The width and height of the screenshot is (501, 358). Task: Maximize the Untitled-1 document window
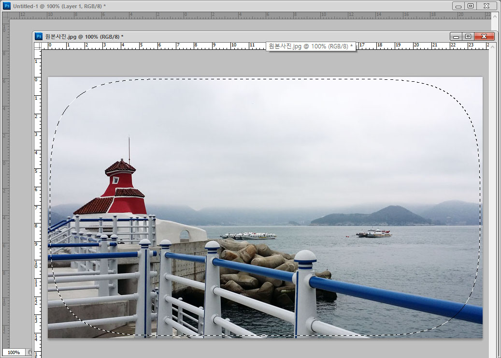[x=471, y=6]
